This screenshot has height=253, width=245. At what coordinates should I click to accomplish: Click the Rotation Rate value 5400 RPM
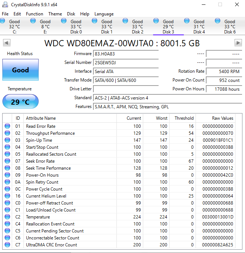tap(224, 72)
